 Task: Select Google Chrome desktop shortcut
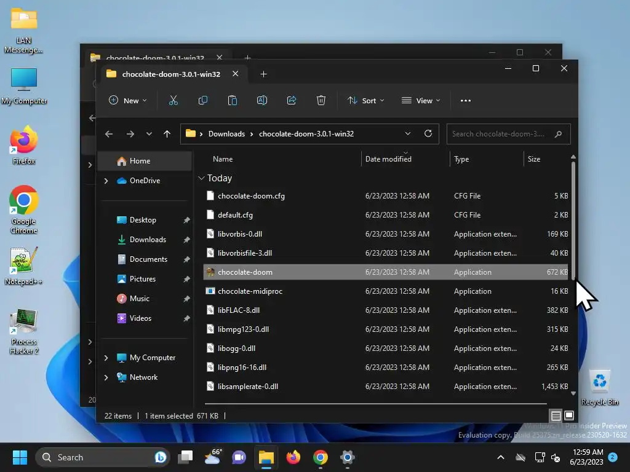[24, 210]
